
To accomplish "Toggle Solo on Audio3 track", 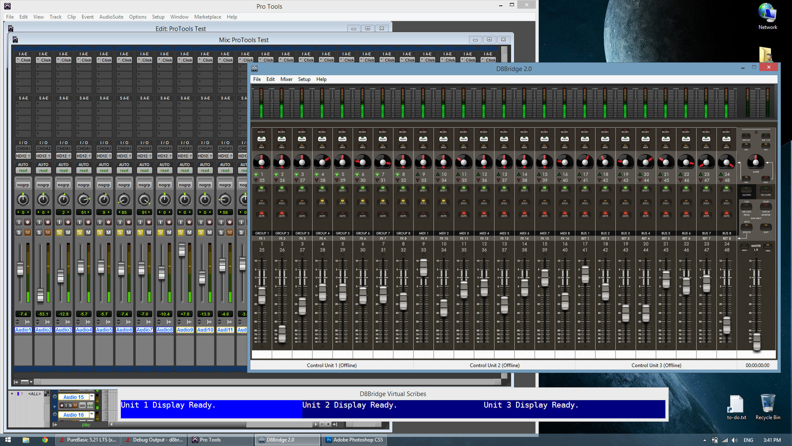I will point(59,232).
